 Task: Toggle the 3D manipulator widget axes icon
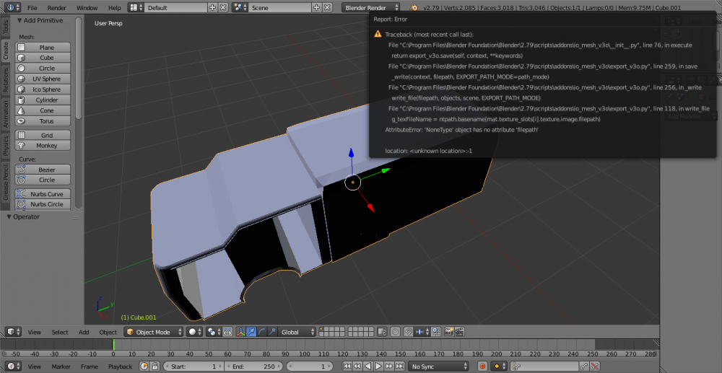pyautogui.click(x=240, y=332)
